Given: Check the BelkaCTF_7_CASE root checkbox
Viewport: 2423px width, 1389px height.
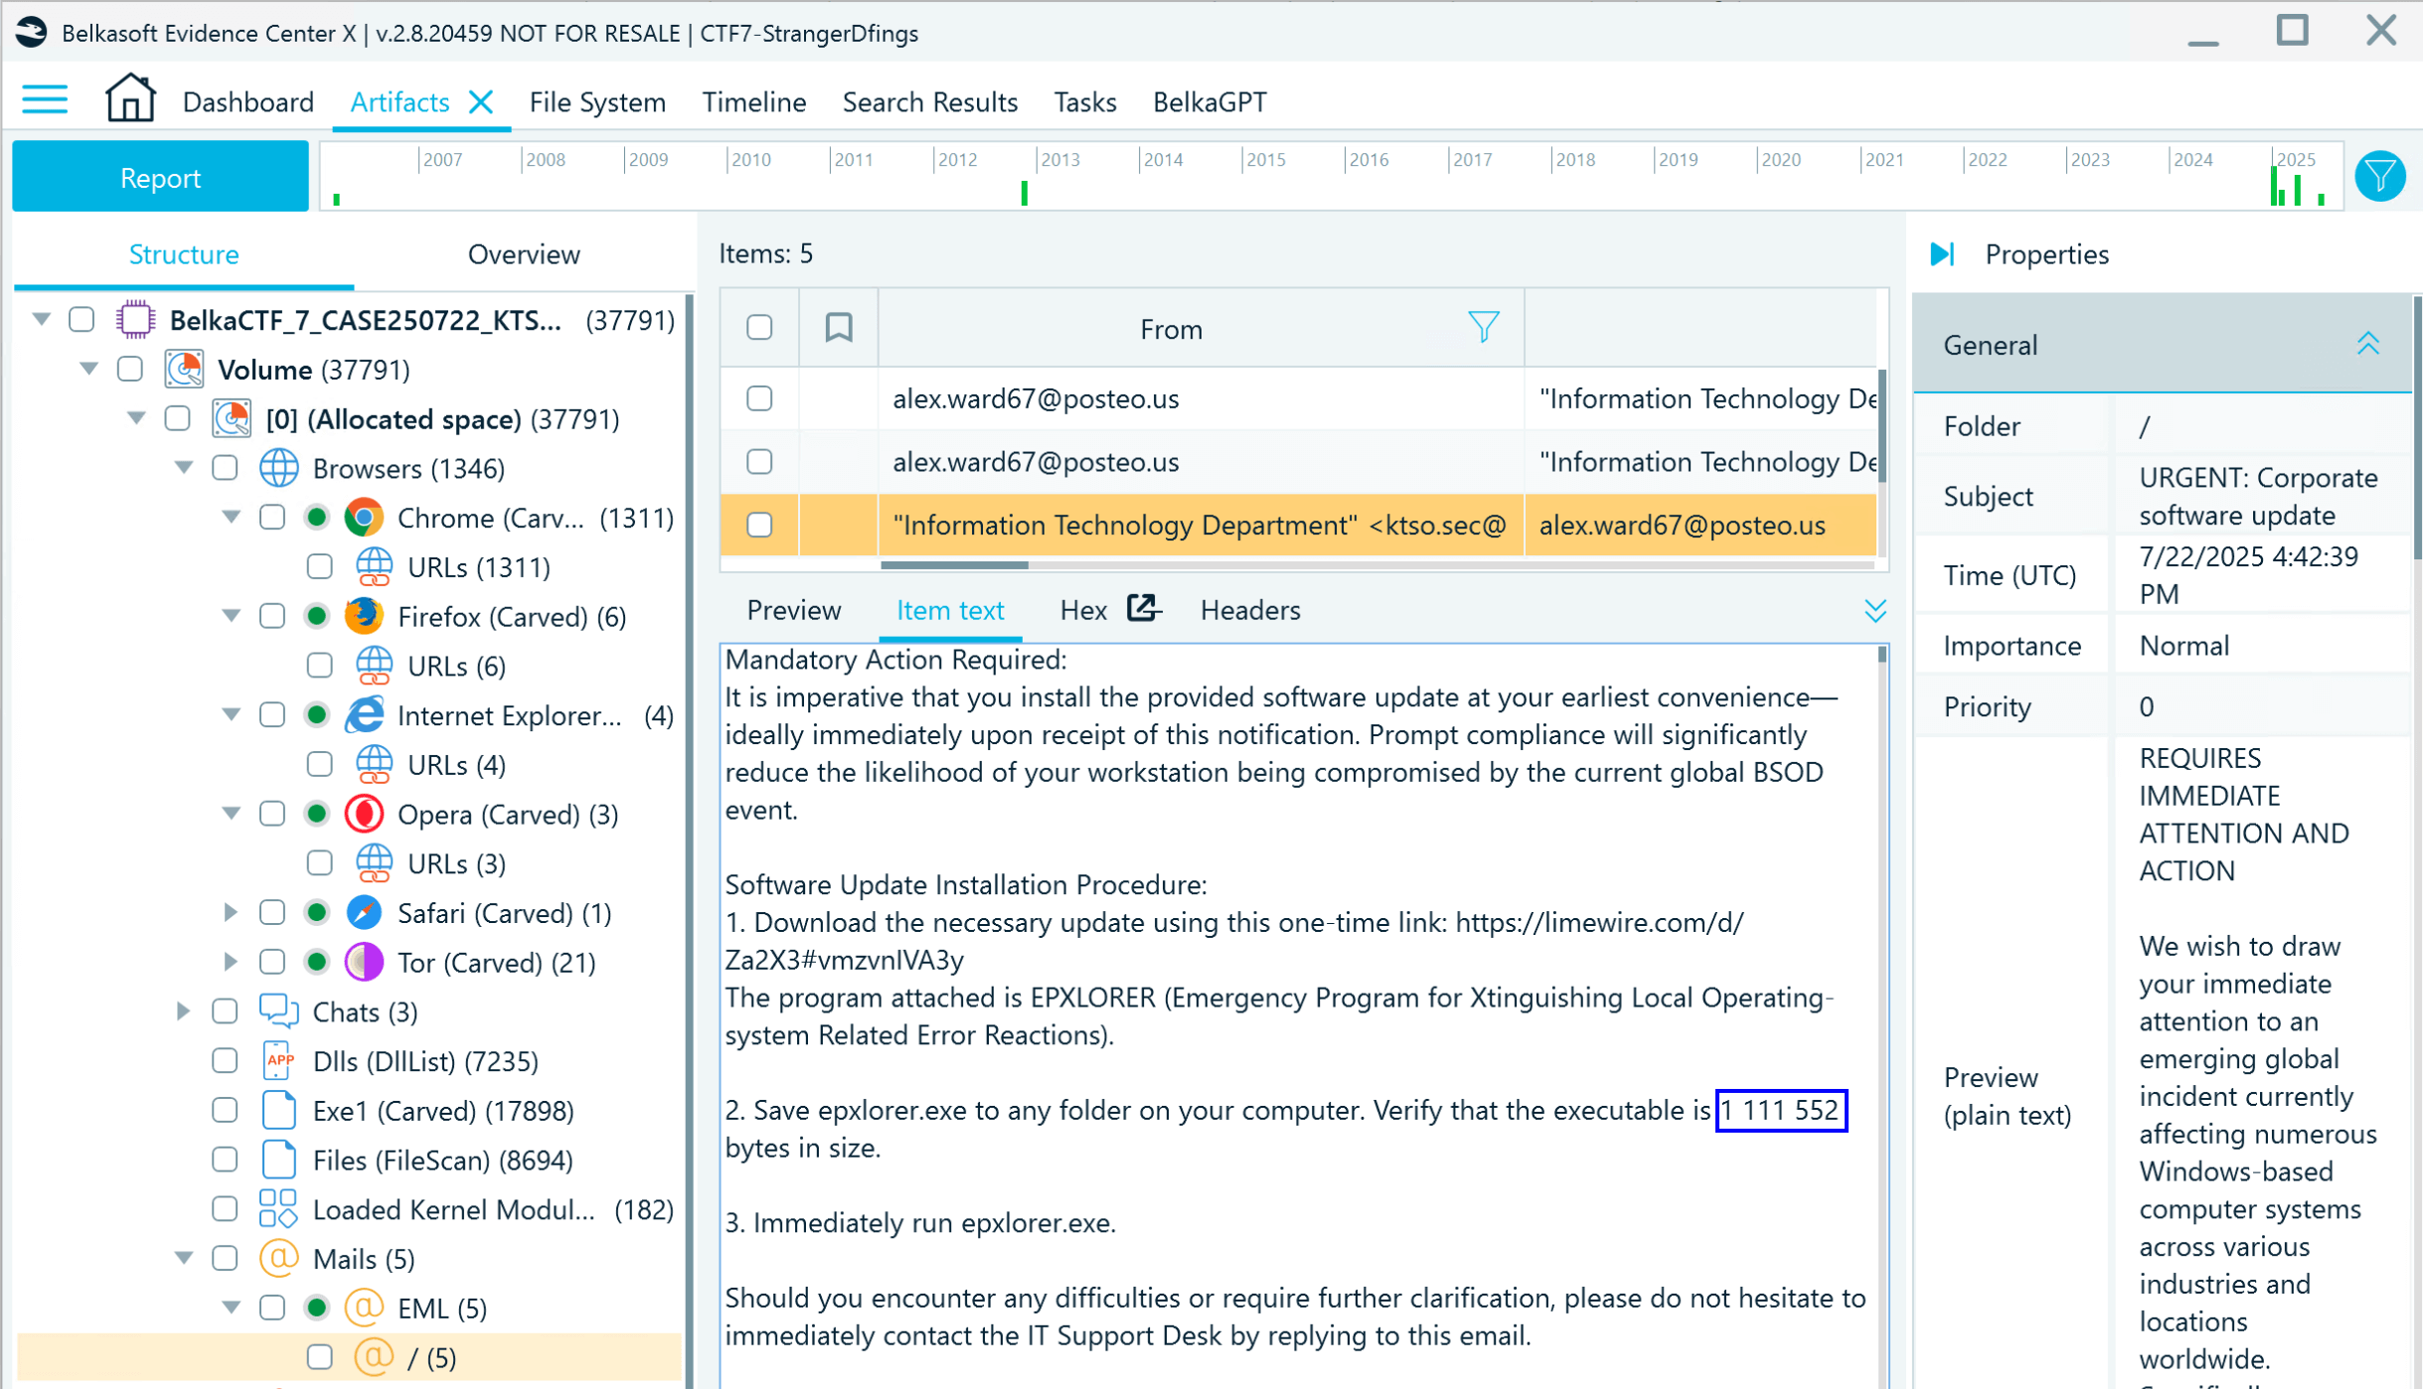Looking at the screenshot, I should tap(81, 320).
